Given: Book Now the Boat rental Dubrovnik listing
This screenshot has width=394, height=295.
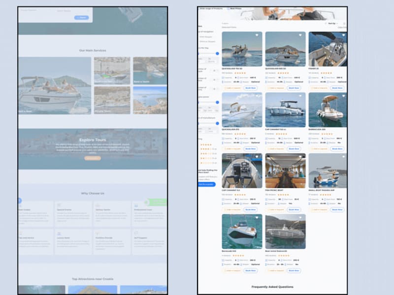Looking at the screenshot, I should coord(294,270).
